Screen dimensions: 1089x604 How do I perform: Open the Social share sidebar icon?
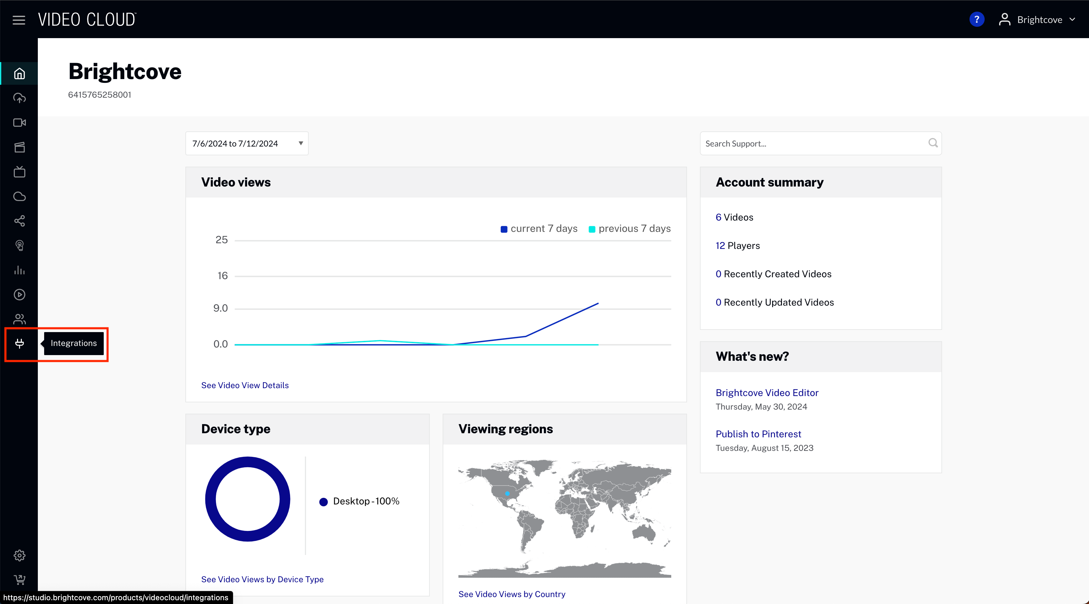[x=20, y=221]
